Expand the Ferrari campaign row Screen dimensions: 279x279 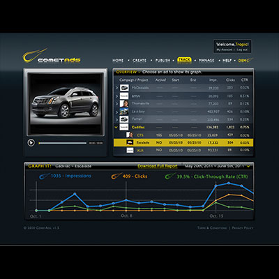(x=117, y=120)
